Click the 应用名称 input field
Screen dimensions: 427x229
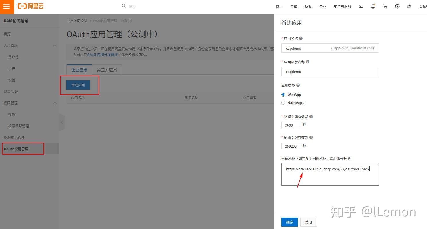(330, 48)
